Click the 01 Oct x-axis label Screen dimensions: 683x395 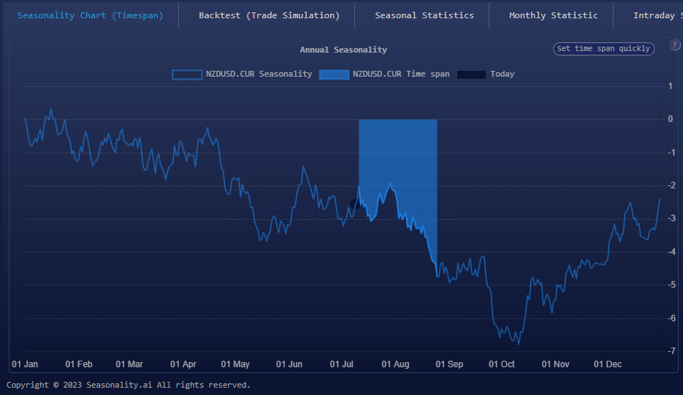click(502, 364)
